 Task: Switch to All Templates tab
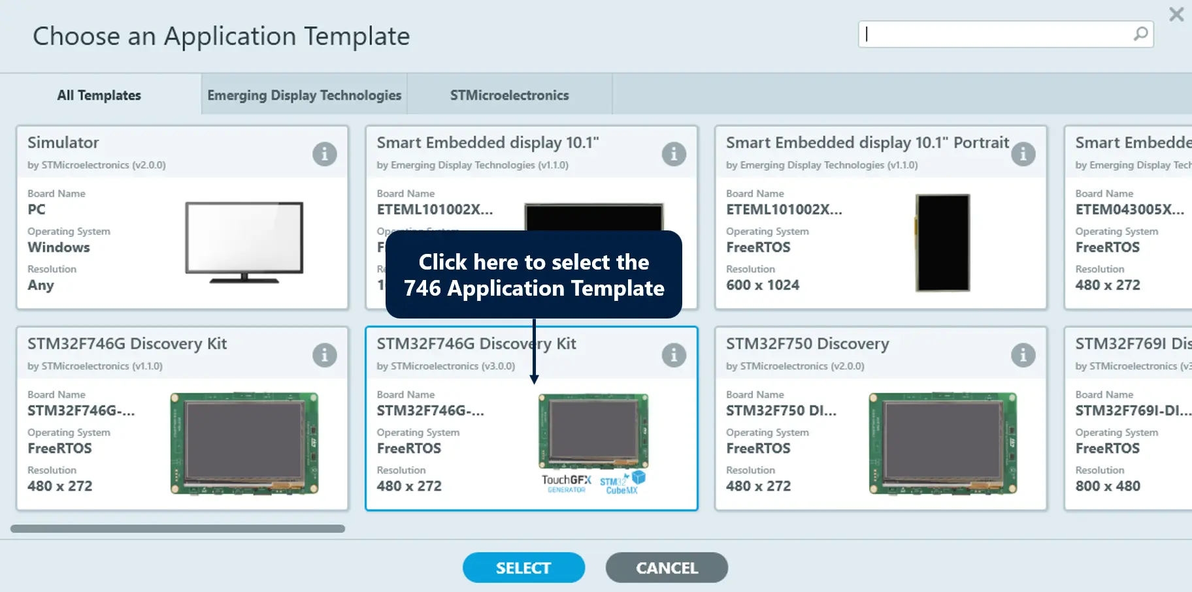click(x=99, y=95)
